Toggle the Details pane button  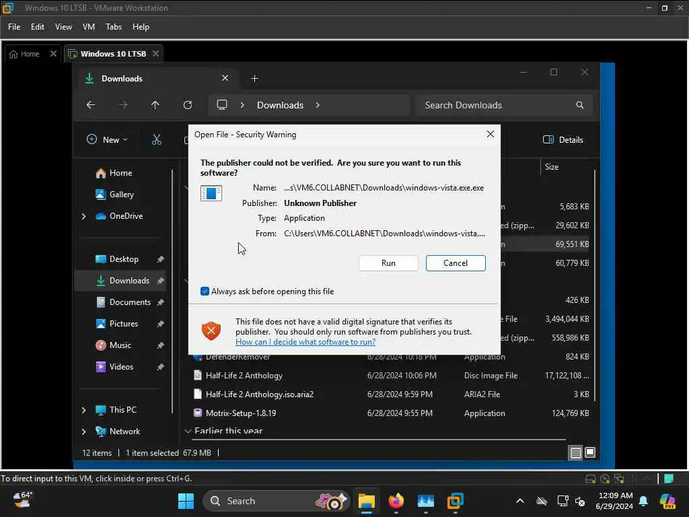click(563, 140)
